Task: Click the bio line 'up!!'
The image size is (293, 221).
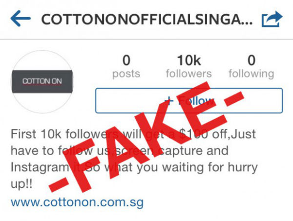Action: (x=21, y=184)
